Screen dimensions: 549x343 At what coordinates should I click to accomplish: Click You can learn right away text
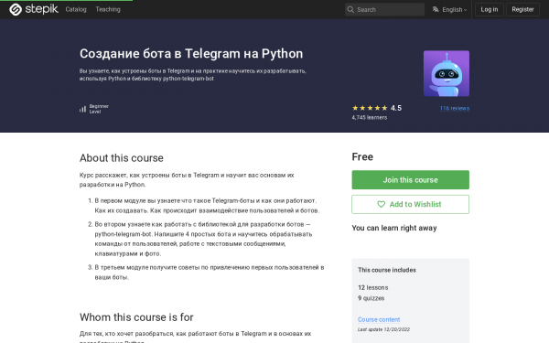point(394,228)
